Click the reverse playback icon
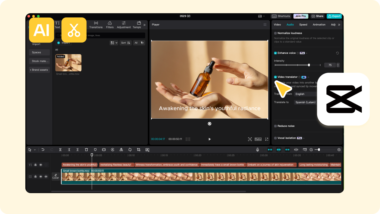The height and width of the screenshot is (214, 380). 112,150
